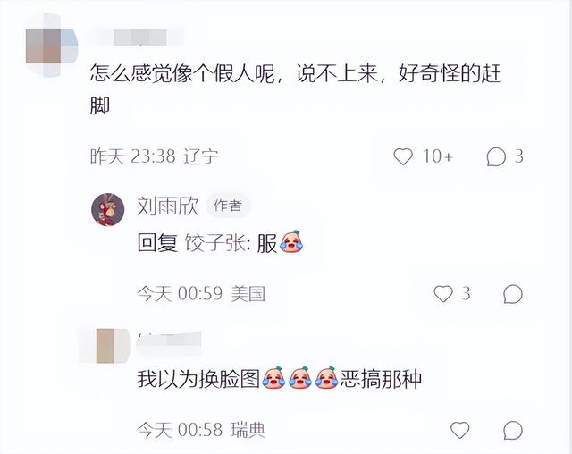This screenshot has height=454, width=572.
Task: Like 刘雨欣's reply with 3 likes
Action: 443,294
